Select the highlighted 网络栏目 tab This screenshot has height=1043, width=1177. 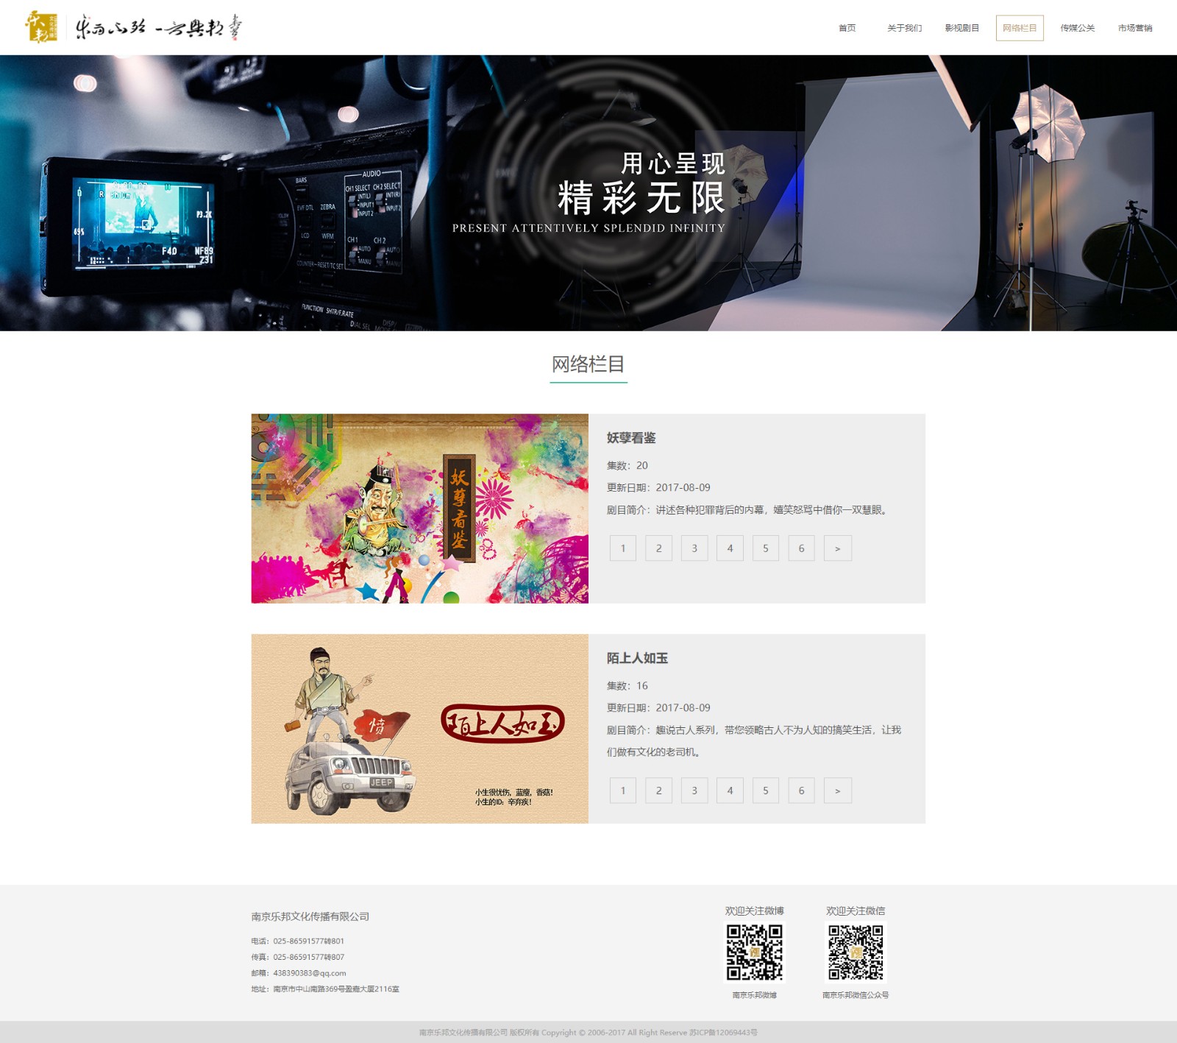point(1019,28)
